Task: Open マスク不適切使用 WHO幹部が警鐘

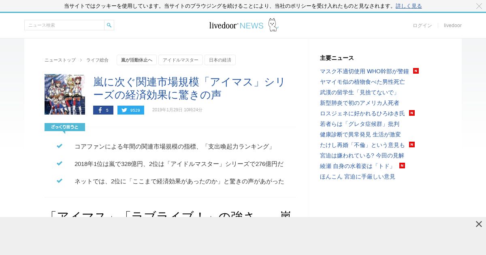Action: pyautogui.click(x=364, y=71)
